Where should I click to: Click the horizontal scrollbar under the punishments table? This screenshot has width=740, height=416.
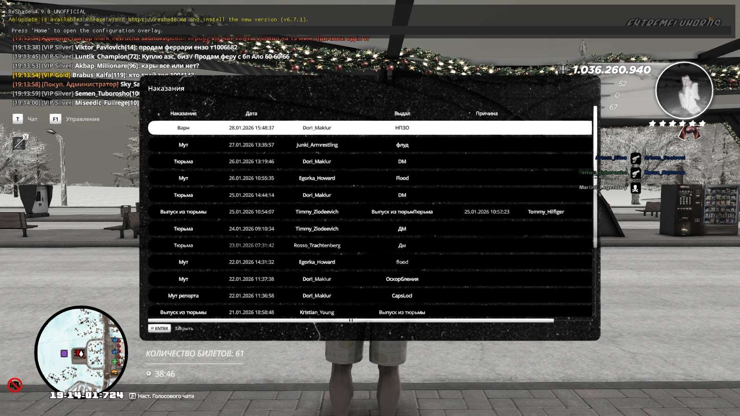[x=351, y=320]
